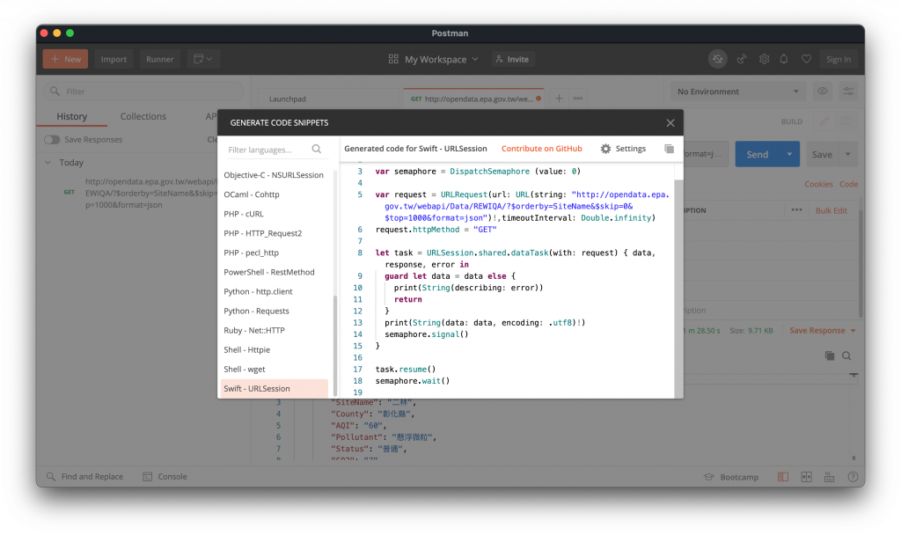Screen dimensions: 901x535
Task: Click the edit pencil icon near BUILD
Action: (824, 121)
